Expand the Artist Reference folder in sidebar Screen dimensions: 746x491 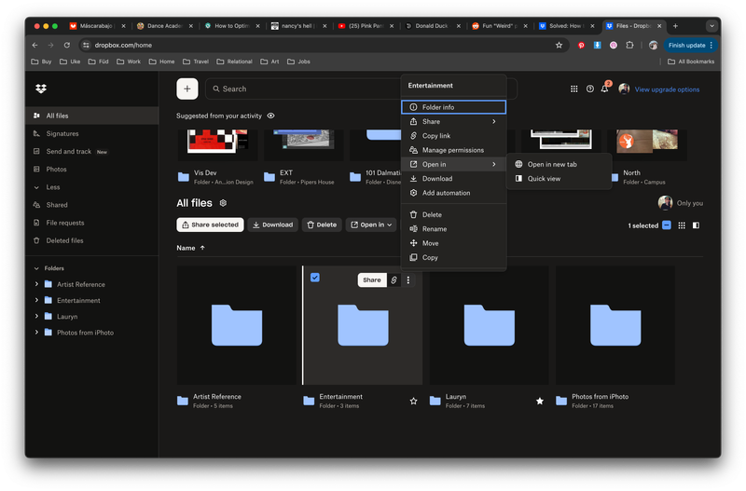click(36, 284)
